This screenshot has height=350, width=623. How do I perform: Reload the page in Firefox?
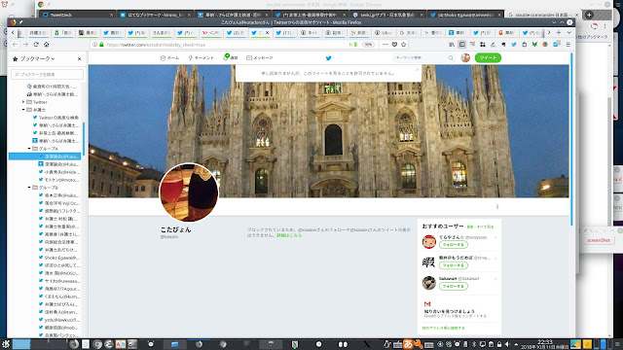tap(36, 45)
